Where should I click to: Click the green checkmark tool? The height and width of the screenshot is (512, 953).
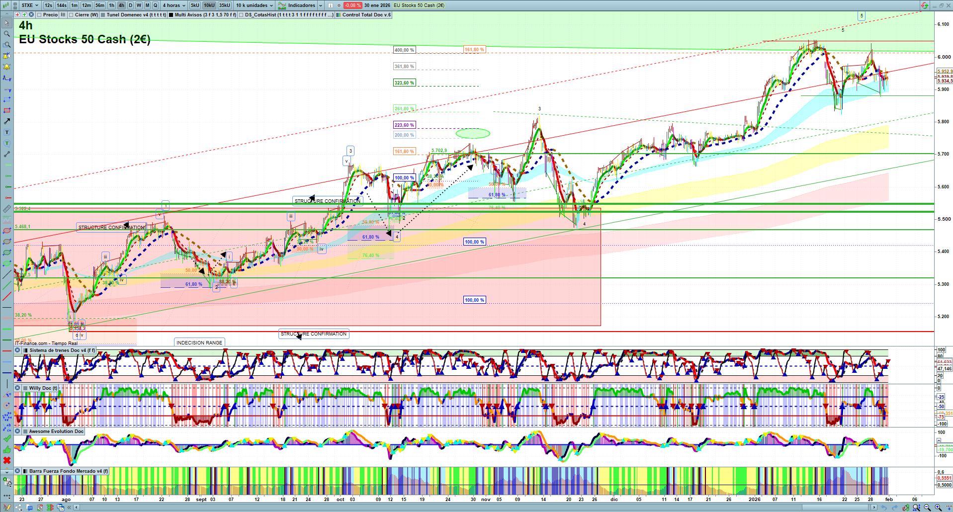pyautogui.click(x=7, y=438)
